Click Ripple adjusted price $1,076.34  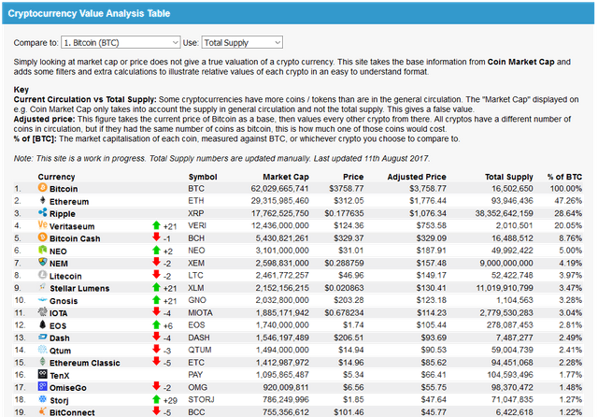428,213
